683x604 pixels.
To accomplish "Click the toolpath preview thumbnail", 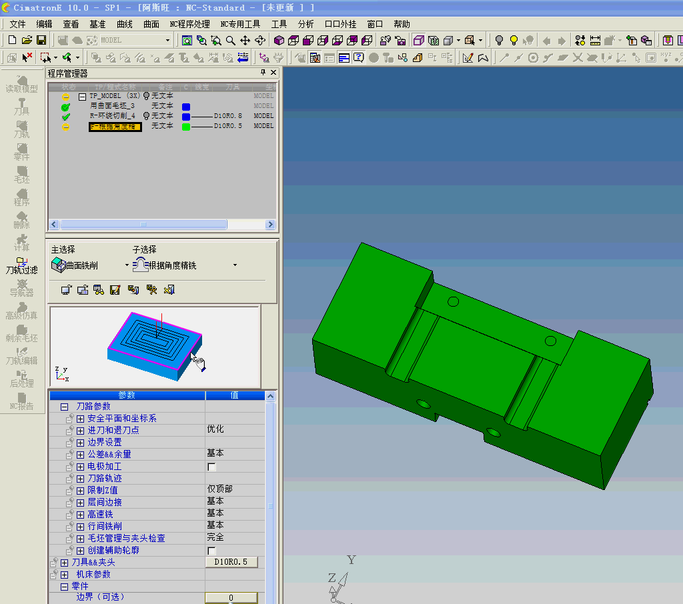I will [x=155, y=347].
